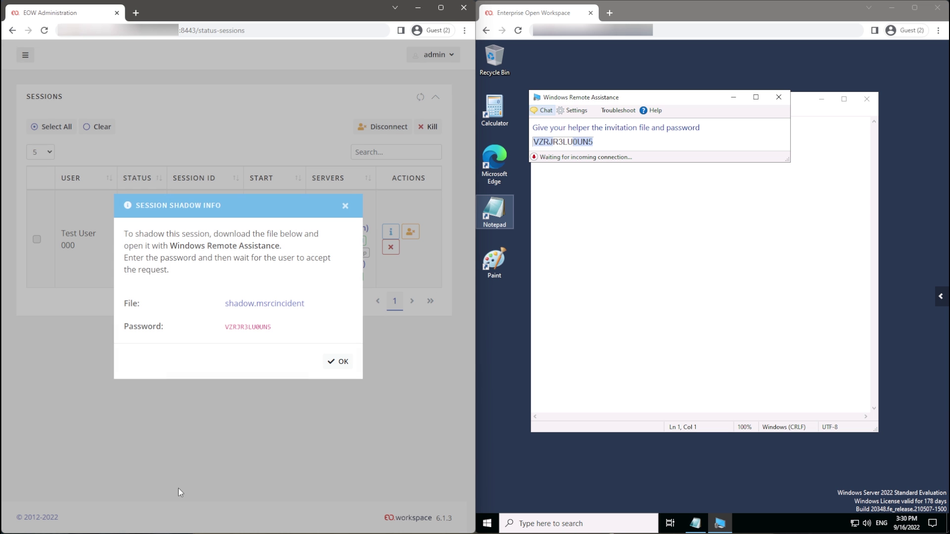Select page 1 in pagination
Viewport: 950px width, 534px height.
coord(394,301)
